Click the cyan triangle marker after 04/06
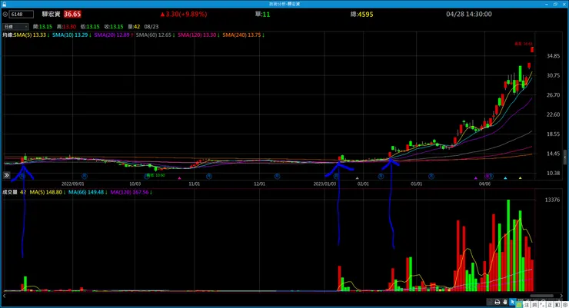 [505, 178]
